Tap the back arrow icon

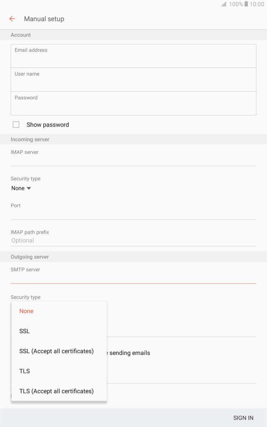point(12,19)
